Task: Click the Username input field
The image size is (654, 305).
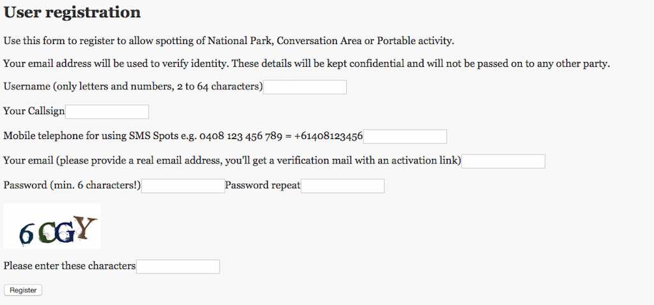Action: tap(305, 87)
